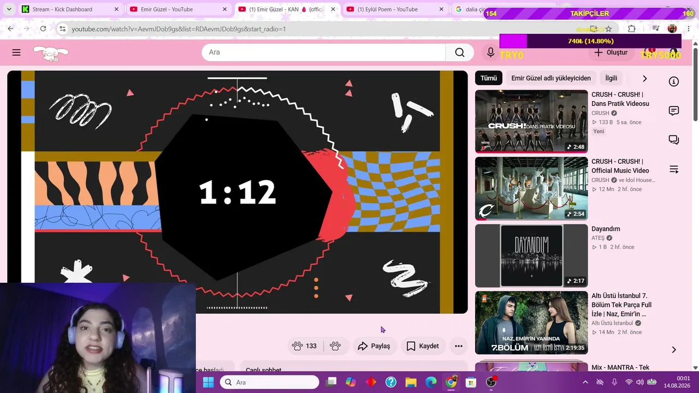Bookmark page with the star icon

click(x=608, y=29)
